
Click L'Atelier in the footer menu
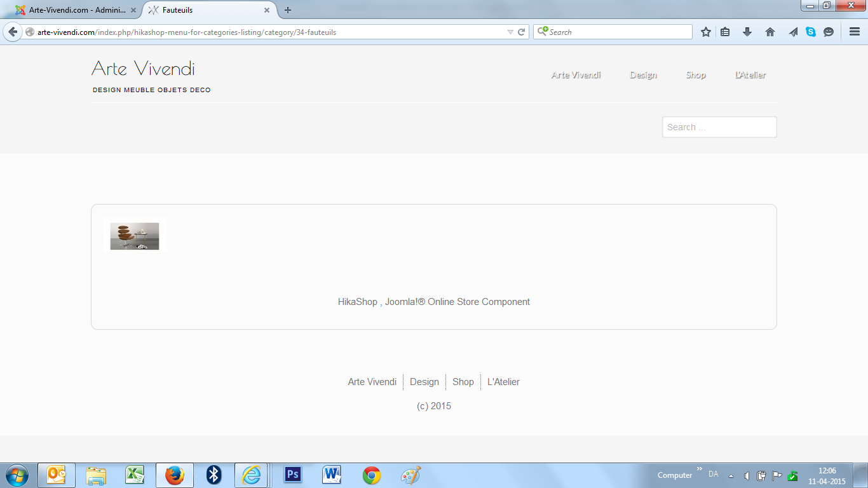503,382
